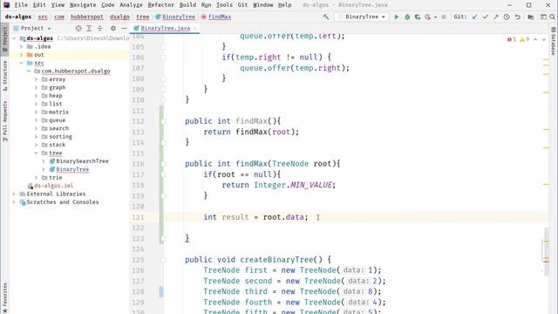This screenshot has height=314, width=558.
Task: Select ds-algos.iml file
Action: 54,186
